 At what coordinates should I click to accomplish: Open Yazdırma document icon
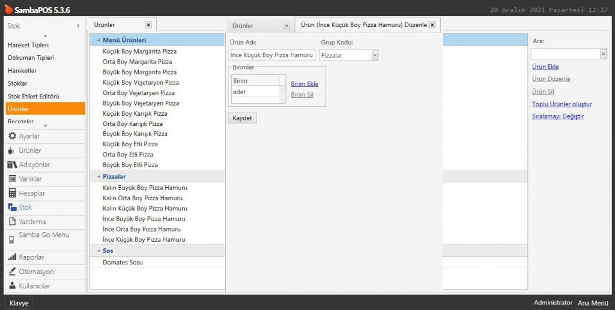(x=12, y=221)
